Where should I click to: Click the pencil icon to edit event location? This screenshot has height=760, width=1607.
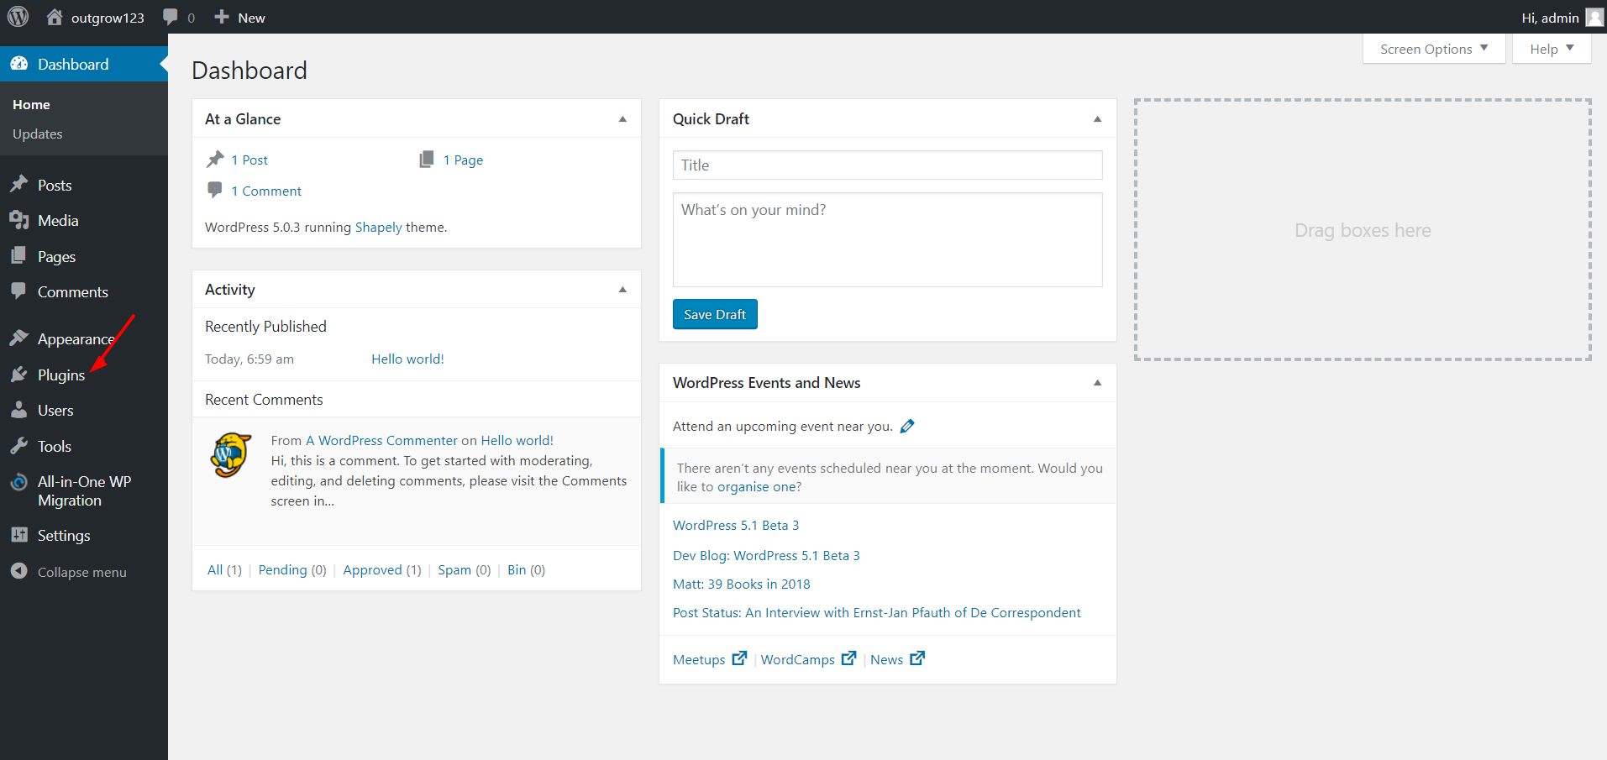[907, 426]
